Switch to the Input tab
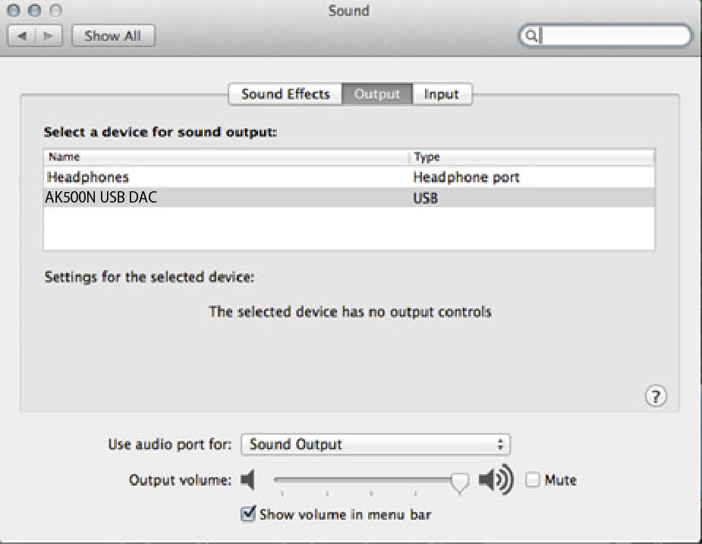 point(442,94)
